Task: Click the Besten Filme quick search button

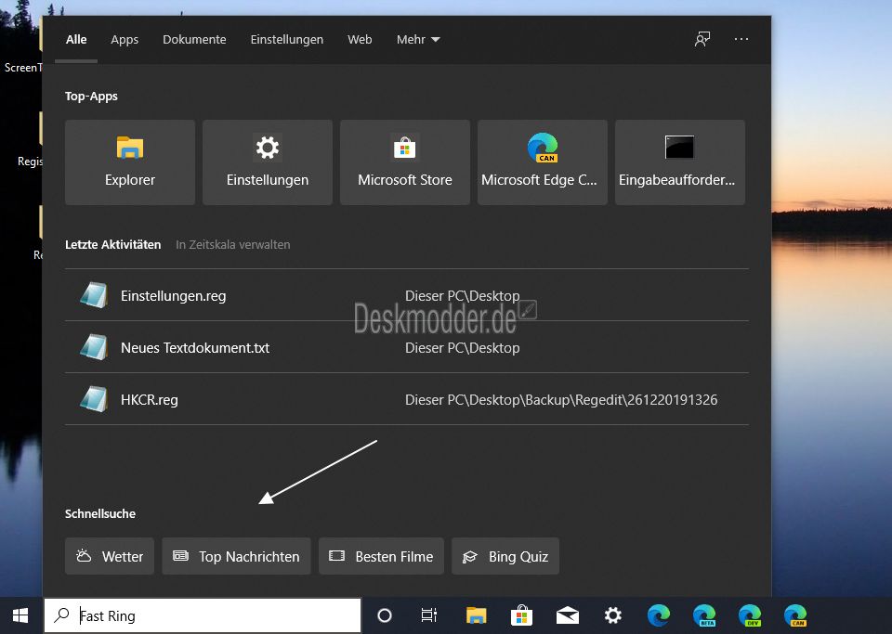Action: coord(381,556)
